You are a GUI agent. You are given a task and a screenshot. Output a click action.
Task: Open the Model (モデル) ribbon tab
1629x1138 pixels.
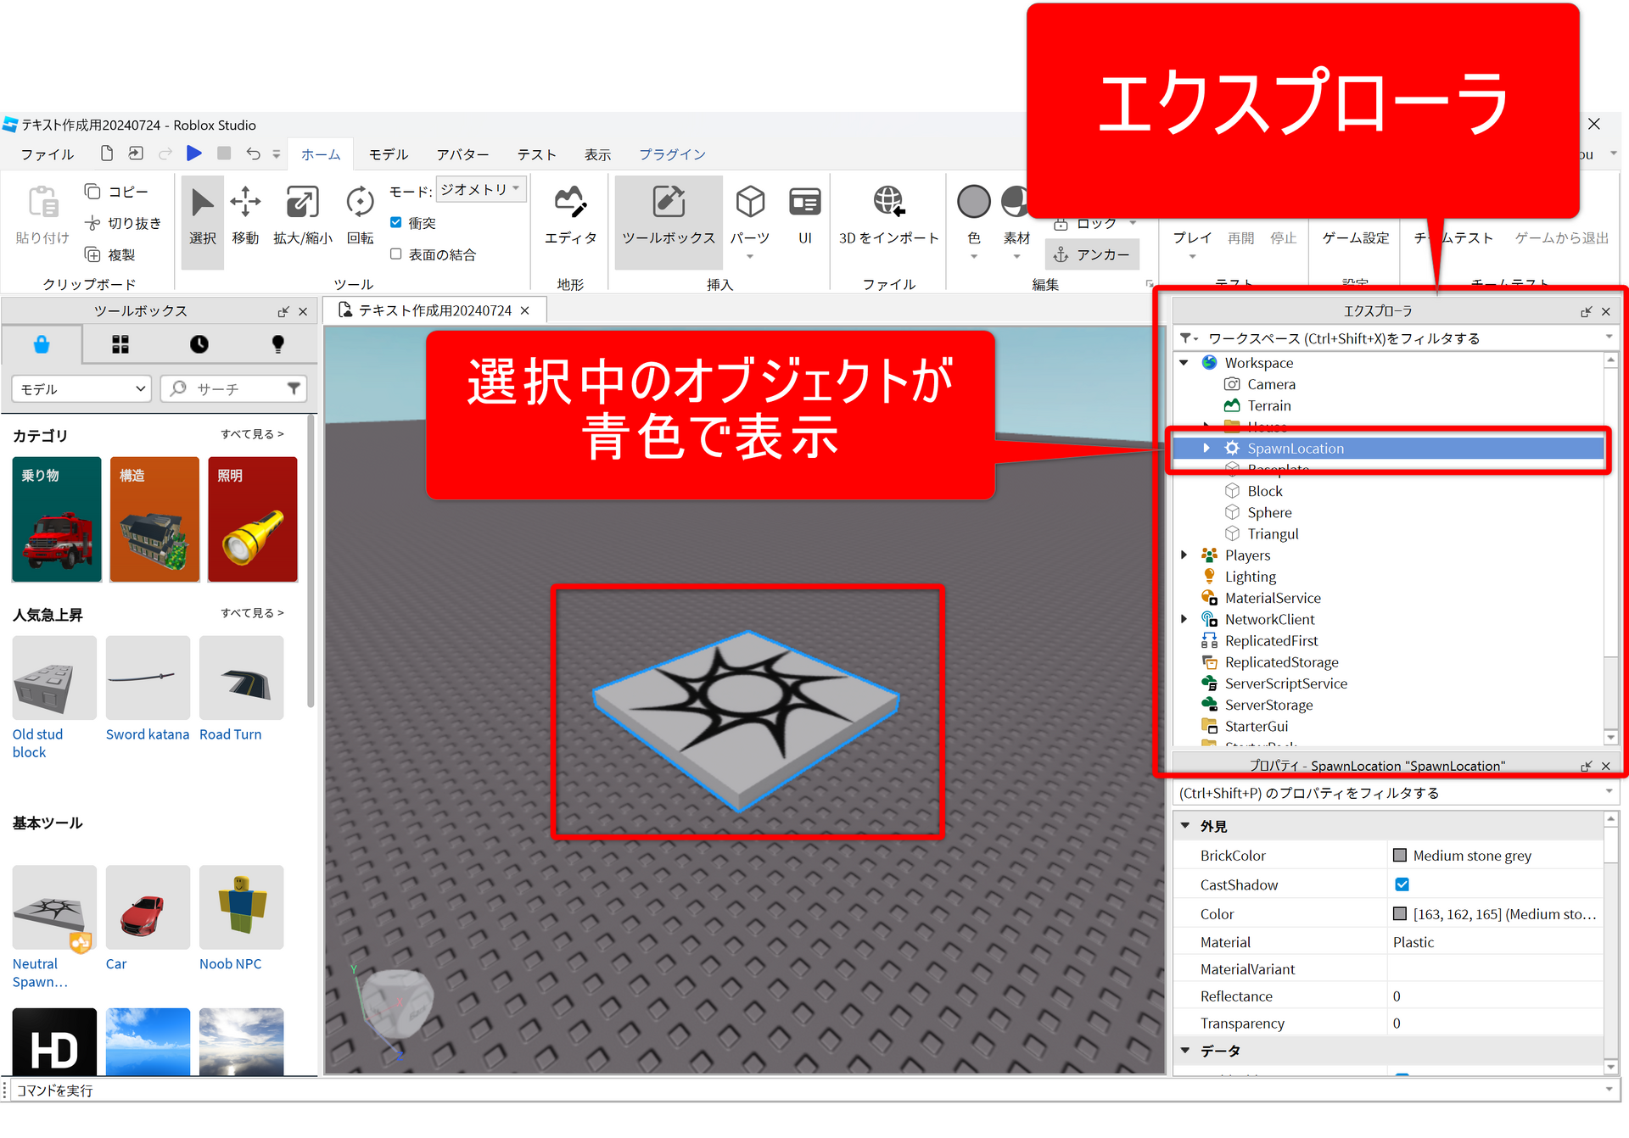[389, 154]
